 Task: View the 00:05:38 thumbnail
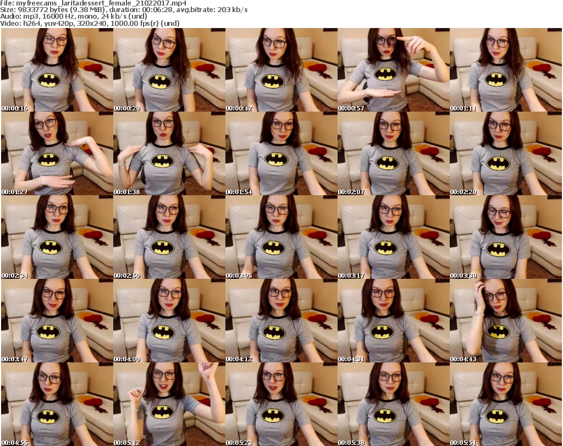[x=393, y=404]
